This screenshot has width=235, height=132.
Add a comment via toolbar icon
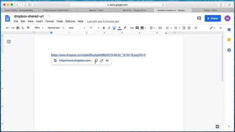[137, 28]
